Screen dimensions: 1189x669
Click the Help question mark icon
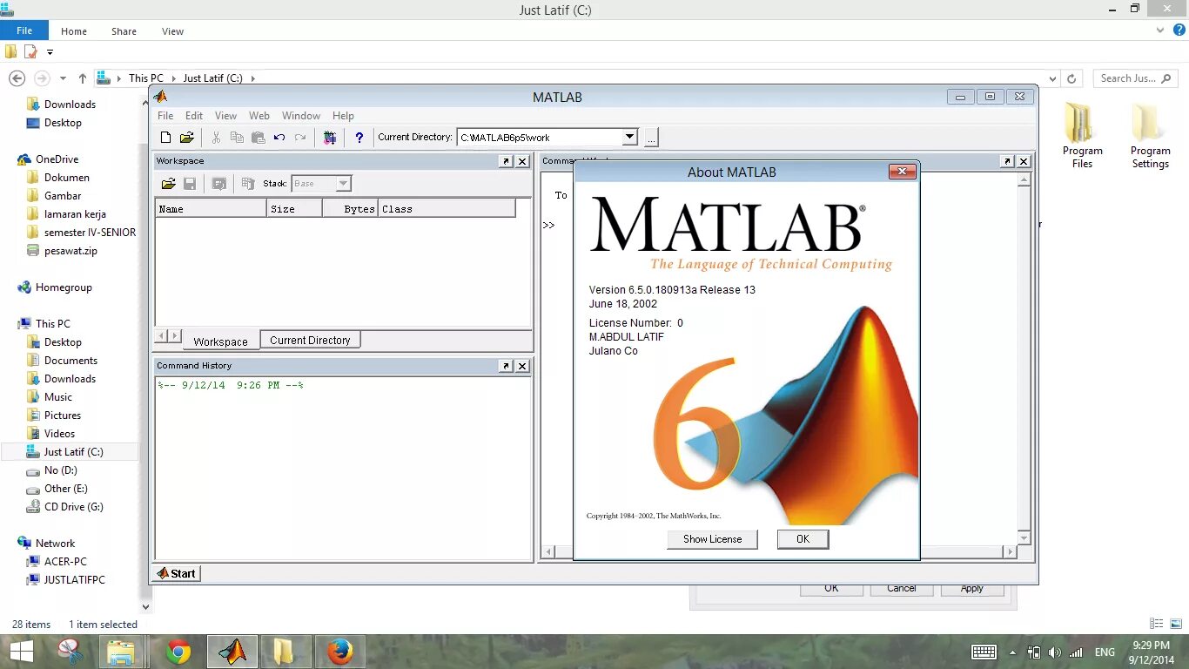tap(360, 137)
